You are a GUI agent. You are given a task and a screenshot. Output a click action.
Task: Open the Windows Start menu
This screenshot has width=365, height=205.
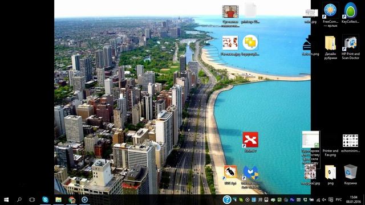[x=6, y=200]
